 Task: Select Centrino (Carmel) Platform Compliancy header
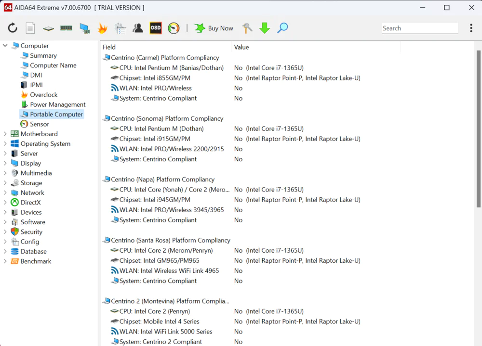point(165,58)
